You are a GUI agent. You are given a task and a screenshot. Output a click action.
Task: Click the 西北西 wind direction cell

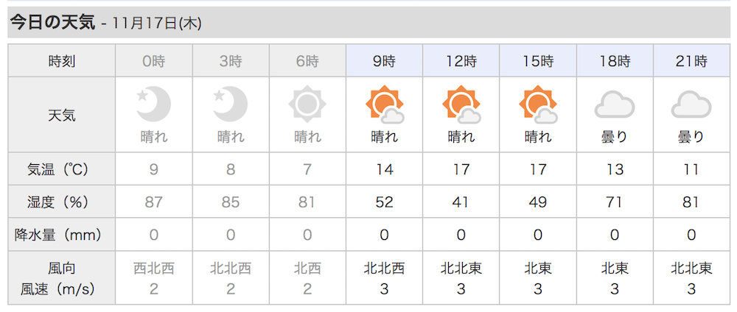pos(154,269)
